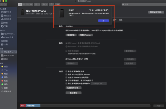Screen dimensions: 166x109
Task: Click the back navigation arrow
Action: coord(2,4)
